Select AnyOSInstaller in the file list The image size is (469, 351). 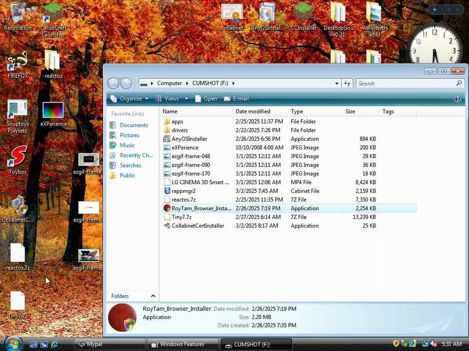[289, 139]
